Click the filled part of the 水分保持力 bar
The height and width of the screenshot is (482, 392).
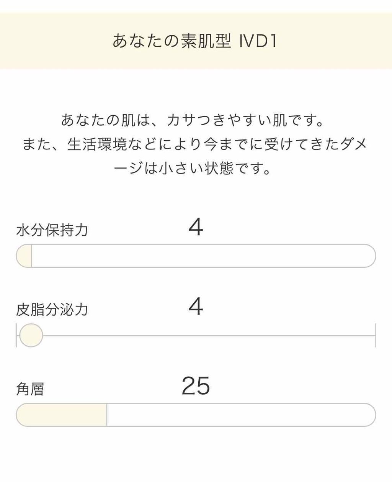pos(24,256)
